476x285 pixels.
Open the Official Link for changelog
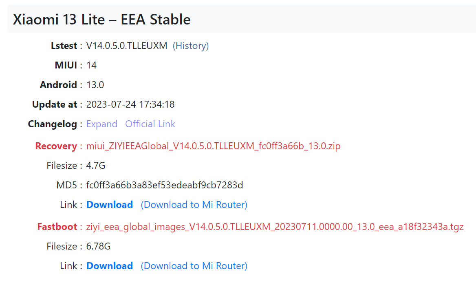click(x=150, y=124)
